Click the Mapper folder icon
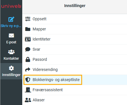The image size is (127, 105). [x=28, y=29]
